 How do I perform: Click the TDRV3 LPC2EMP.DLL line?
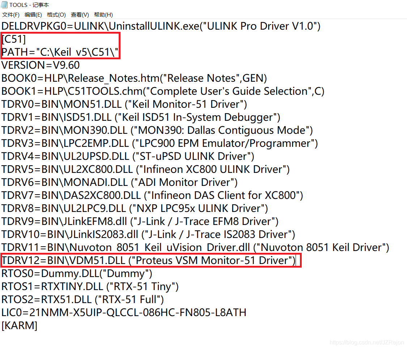pos(160,143)
